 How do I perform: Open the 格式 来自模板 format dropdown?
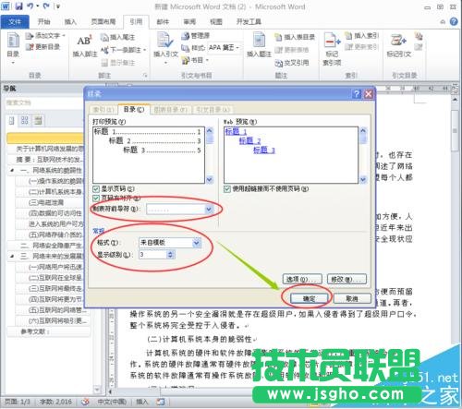[x=197, y=243]
